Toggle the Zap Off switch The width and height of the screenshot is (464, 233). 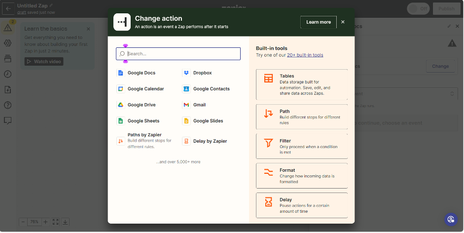tap(418, 8)
